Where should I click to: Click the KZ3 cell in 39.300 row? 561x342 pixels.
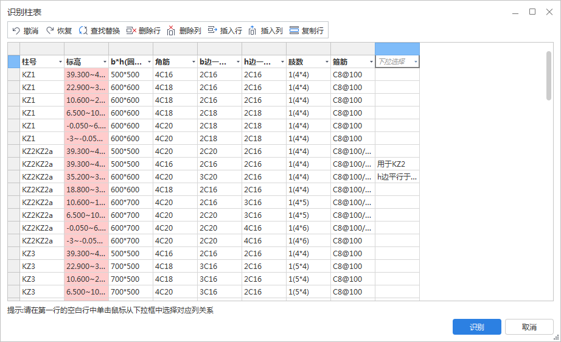(42, 254)
